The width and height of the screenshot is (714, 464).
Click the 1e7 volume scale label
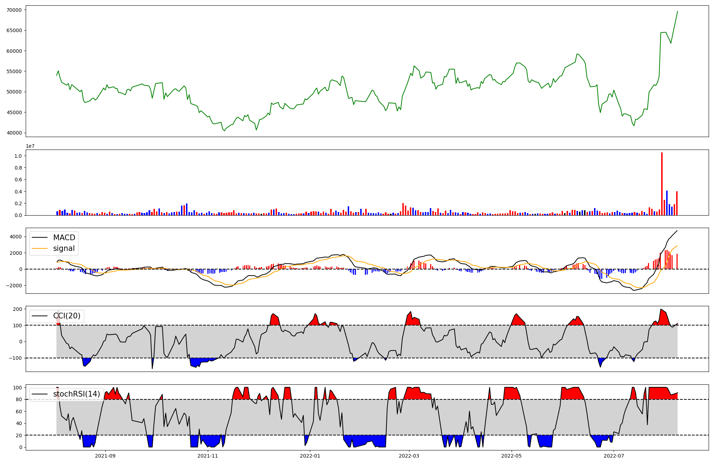30,146
